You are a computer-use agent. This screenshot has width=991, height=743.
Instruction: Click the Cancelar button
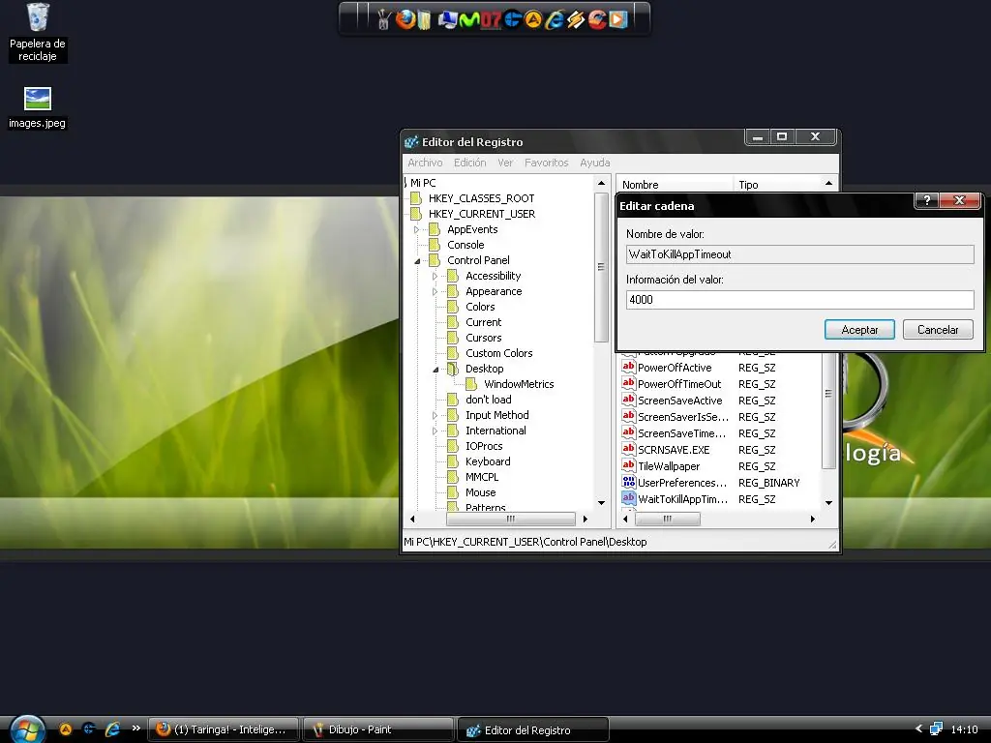point(938,329)
